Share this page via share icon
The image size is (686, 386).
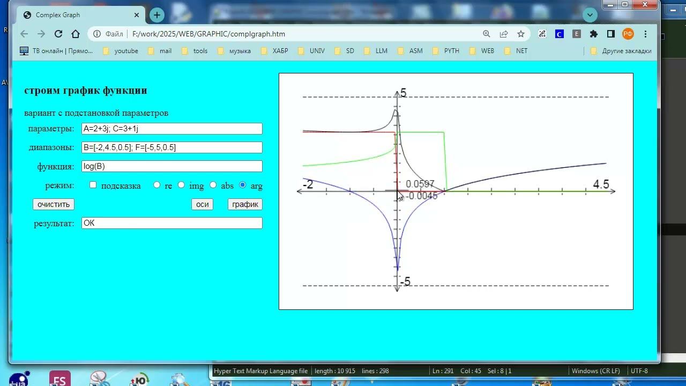(504, 34)
